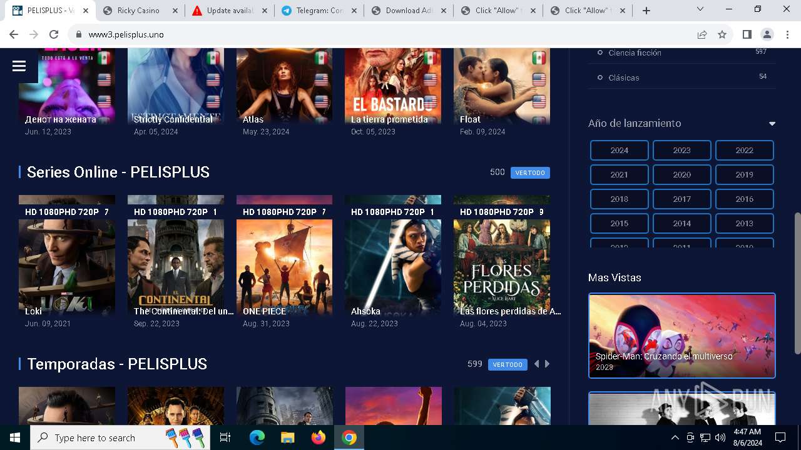801x450 pixels.
Task: Open the volume control in system tray
Action: (720, 437)
